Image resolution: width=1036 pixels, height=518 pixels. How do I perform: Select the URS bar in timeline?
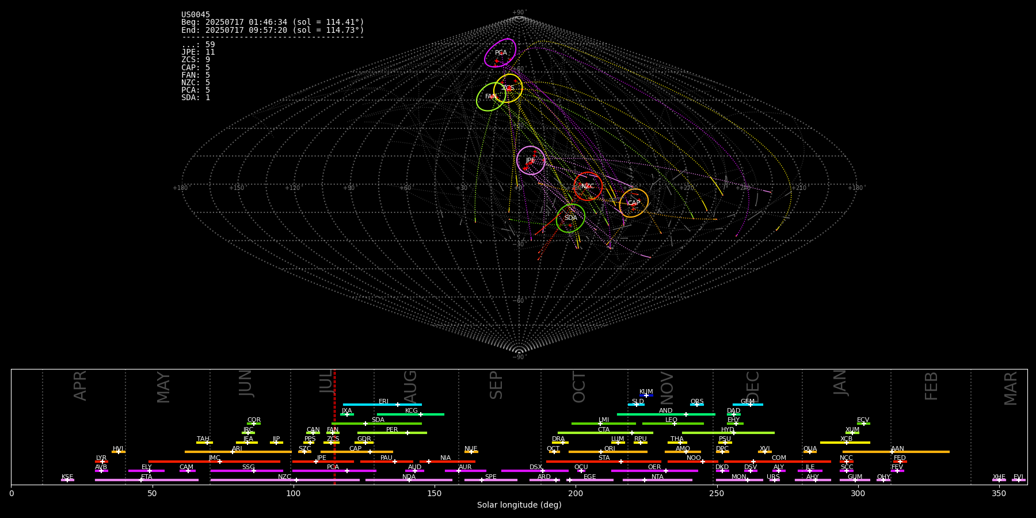pyautogui.click(x=774, y=480)
